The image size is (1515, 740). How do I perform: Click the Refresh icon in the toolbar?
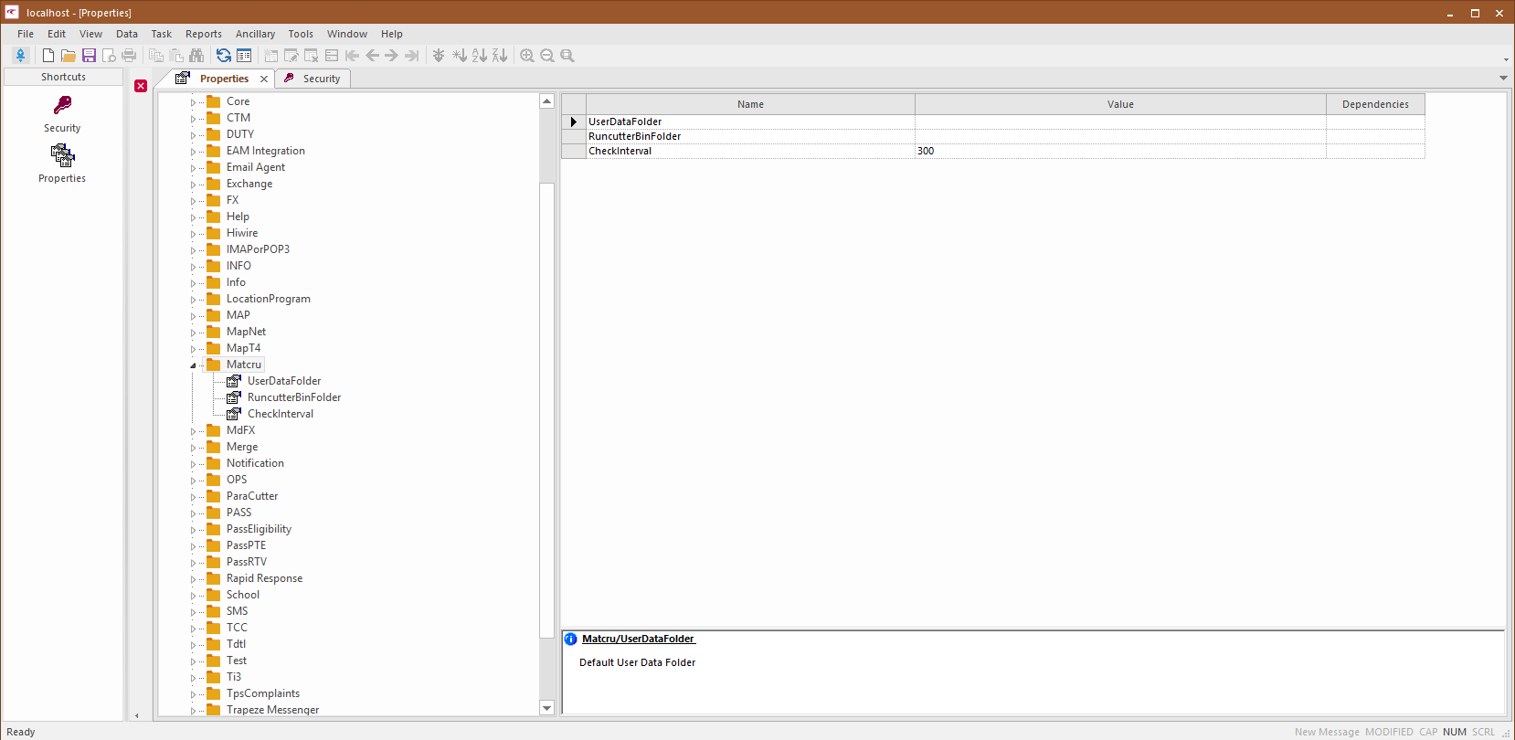click(224, 56)
